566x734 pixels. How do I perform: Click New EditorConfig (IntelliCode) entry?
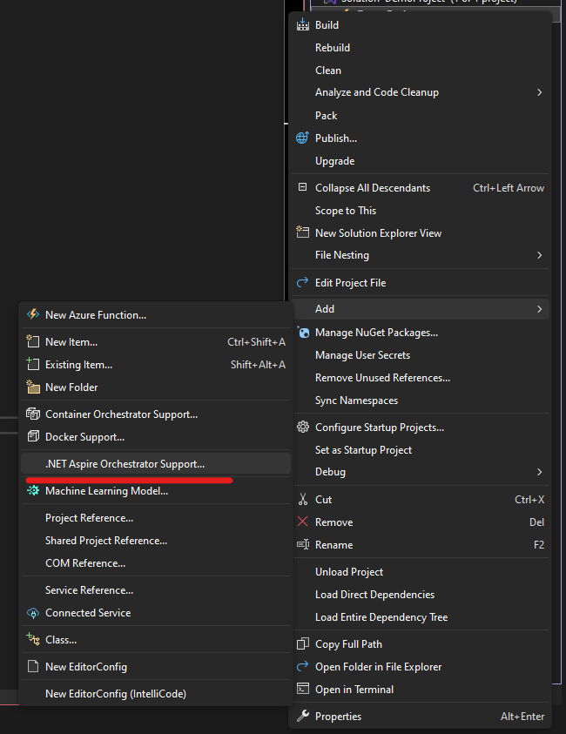coord(115,694)
